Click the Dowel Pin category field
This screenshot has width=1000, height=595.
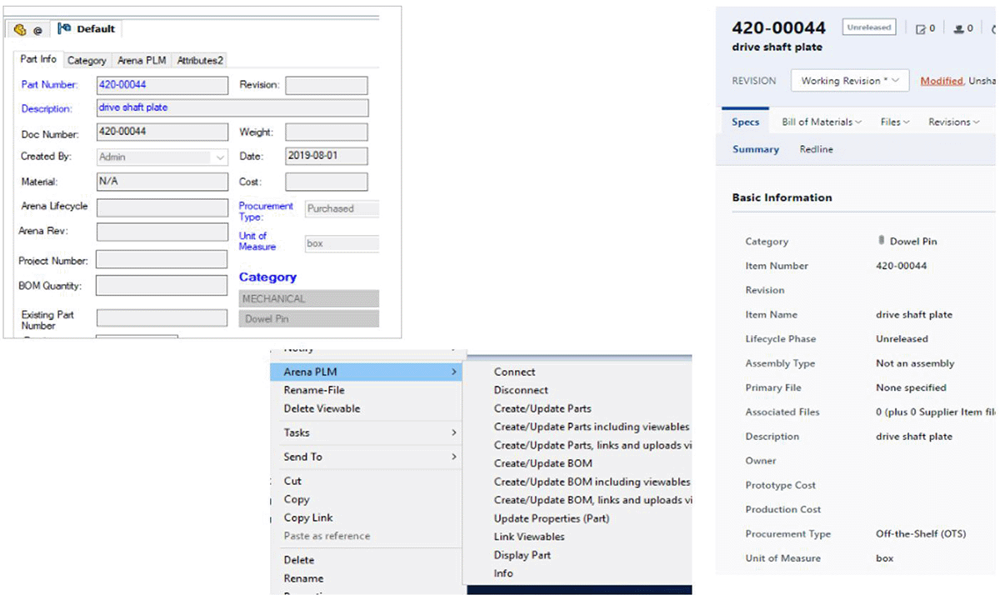click(308, 318)
